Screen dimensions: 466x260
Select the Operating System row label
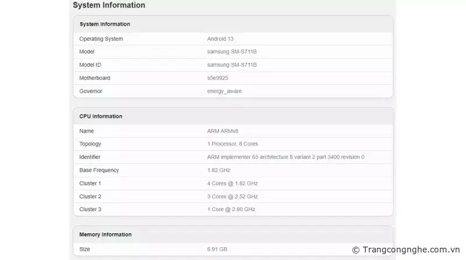pos(101,39)
